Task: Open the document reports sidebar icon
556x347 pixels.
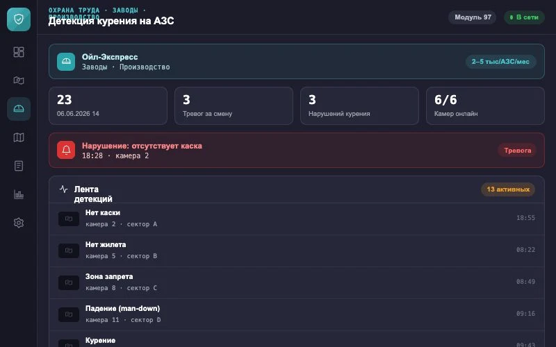Action: click(19, 166)
